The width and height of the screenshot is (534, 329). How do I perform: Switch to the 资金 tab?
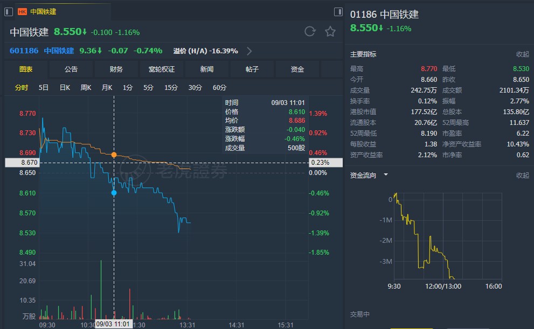297,69
